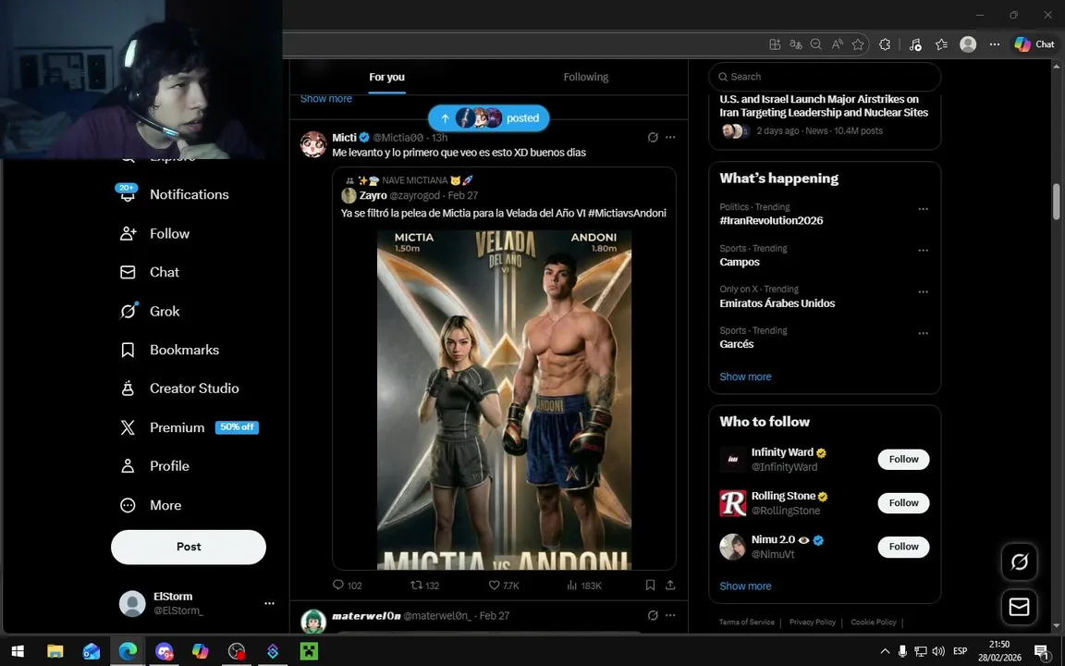Image resolution: width=1065 pixels, height=666 pixels.
Task: Open the browser profile avatar
Action: (x=968, y=44)
